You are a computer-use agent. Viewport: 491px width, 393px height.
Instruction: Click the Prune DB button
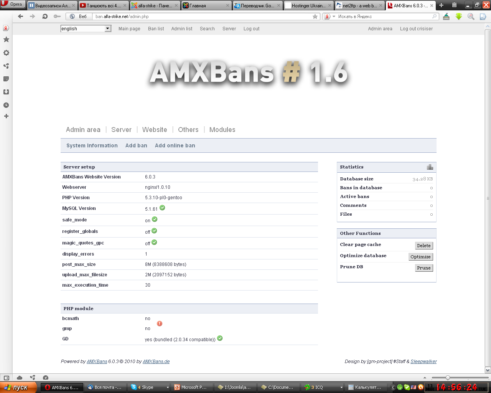click(x=424, y=268)
